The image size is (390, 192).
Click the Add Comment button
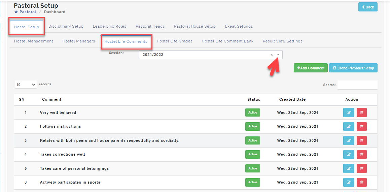click(311, 68)
